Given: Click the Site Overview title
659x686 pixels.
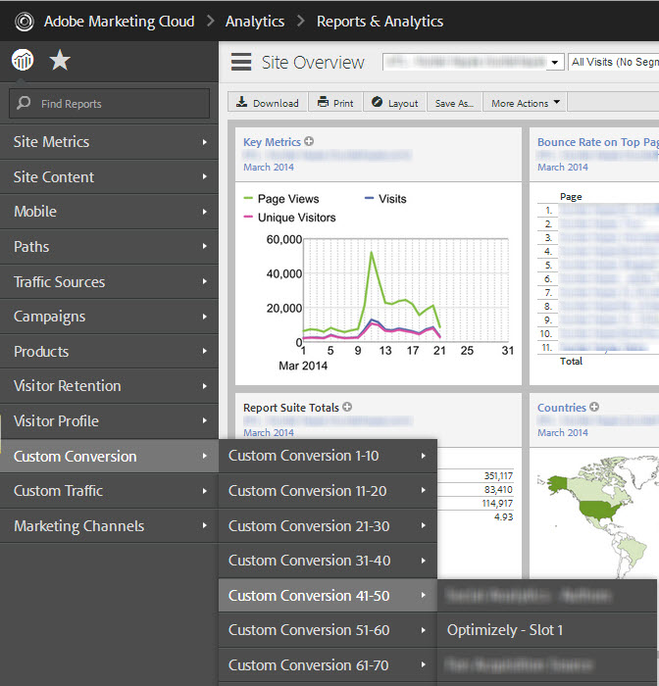Looking at the screenshot, I should [x=313, y=63].
